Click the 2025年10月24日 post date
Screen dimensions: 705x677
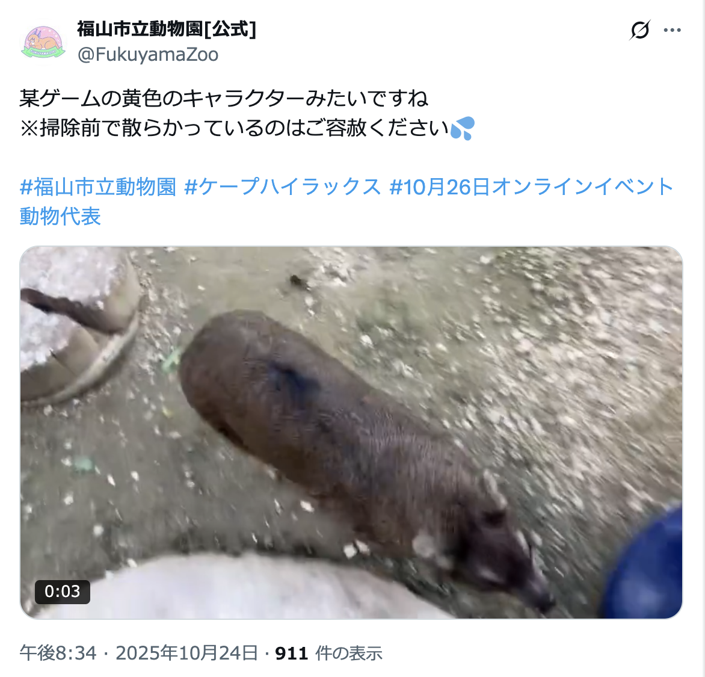pos(187,653)
